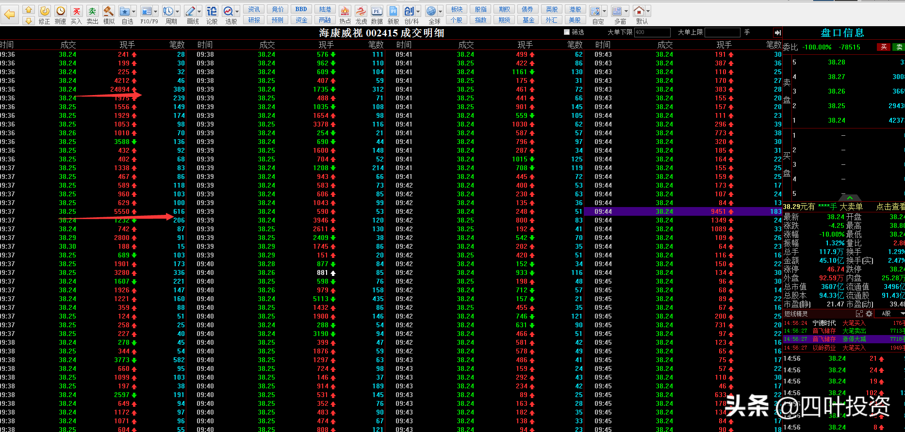The height and width of the screenshot is (432, 905).
Task: Expand the 全球 dropdown arrow
Action: (441, 11)
